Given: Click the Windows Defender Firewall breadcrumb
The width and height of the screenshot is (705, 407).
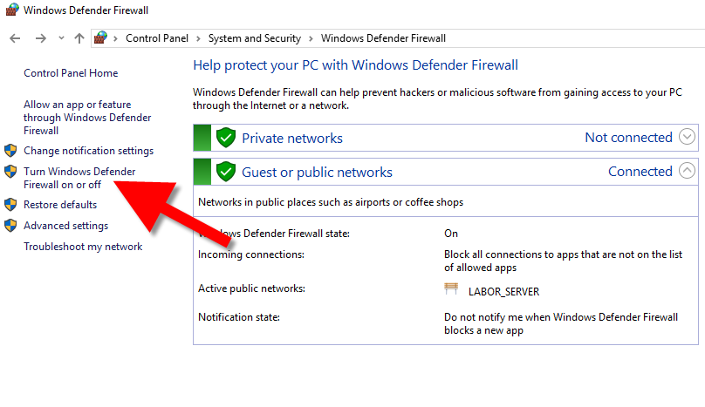Looking at the screenshot, I should 383,38.
